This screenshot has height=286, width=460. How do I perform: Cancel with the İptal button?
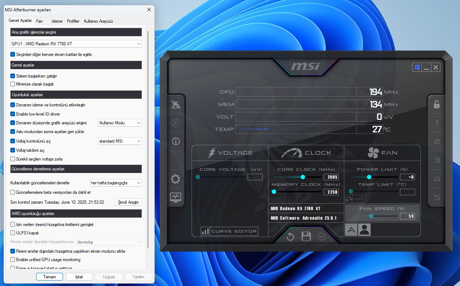[79, 277]
